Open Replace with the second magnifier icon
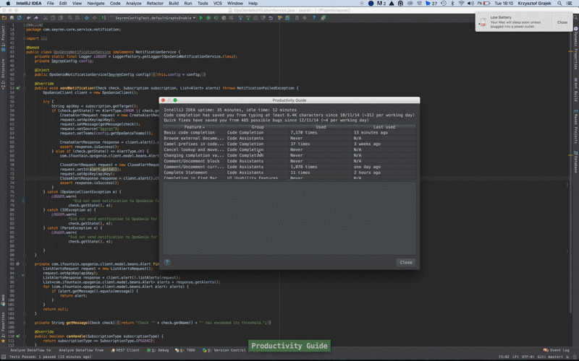 [x=77, y=17]
